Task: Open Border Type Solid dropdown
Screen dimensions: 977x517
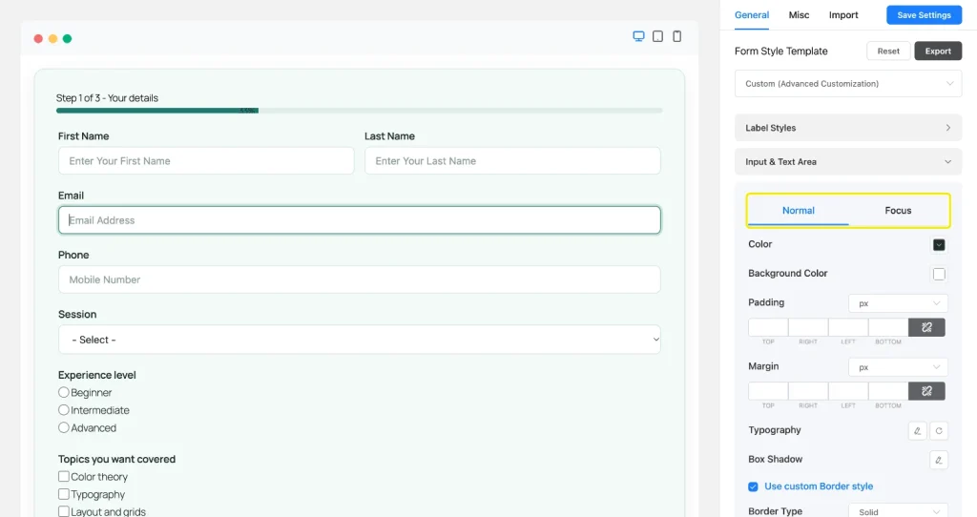Action: [898, 510]
